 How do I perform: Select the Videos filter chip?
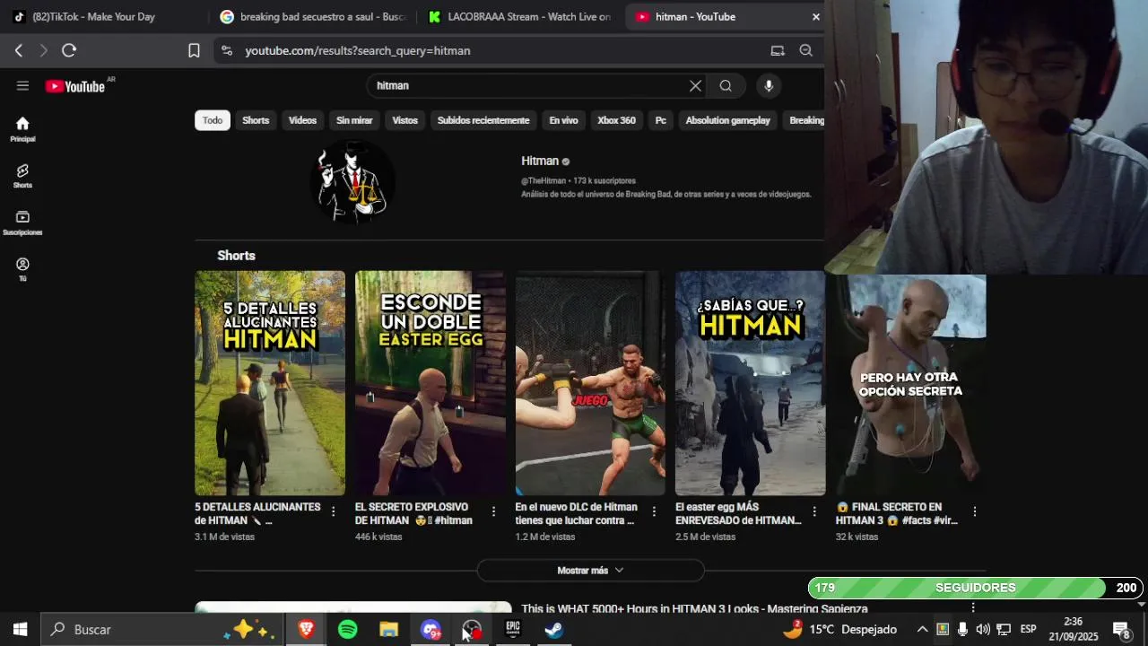[302, 120]
